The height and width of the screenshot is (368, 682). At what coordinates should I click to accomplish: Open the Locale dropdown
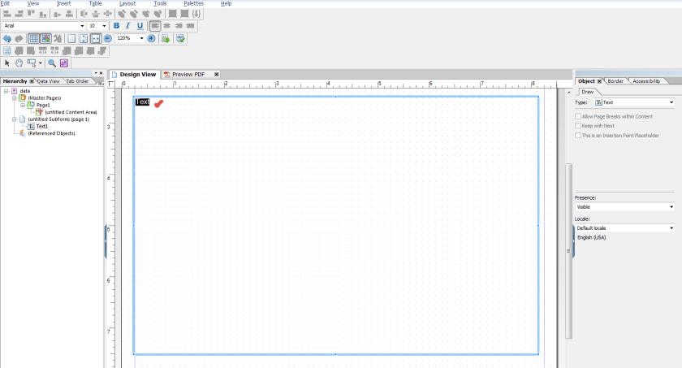(624, 228)
